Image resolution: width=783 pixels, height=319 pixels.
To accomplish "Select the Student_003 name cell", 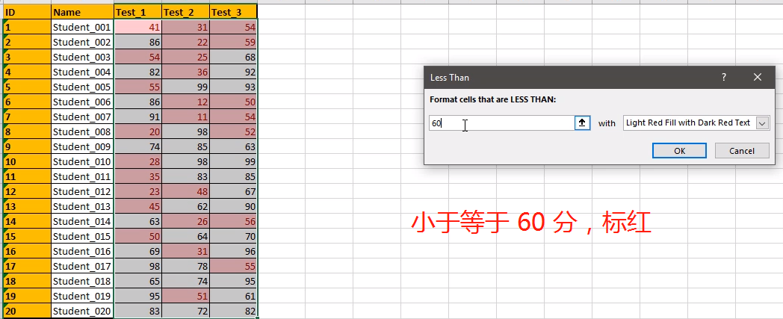I will 82,57.
